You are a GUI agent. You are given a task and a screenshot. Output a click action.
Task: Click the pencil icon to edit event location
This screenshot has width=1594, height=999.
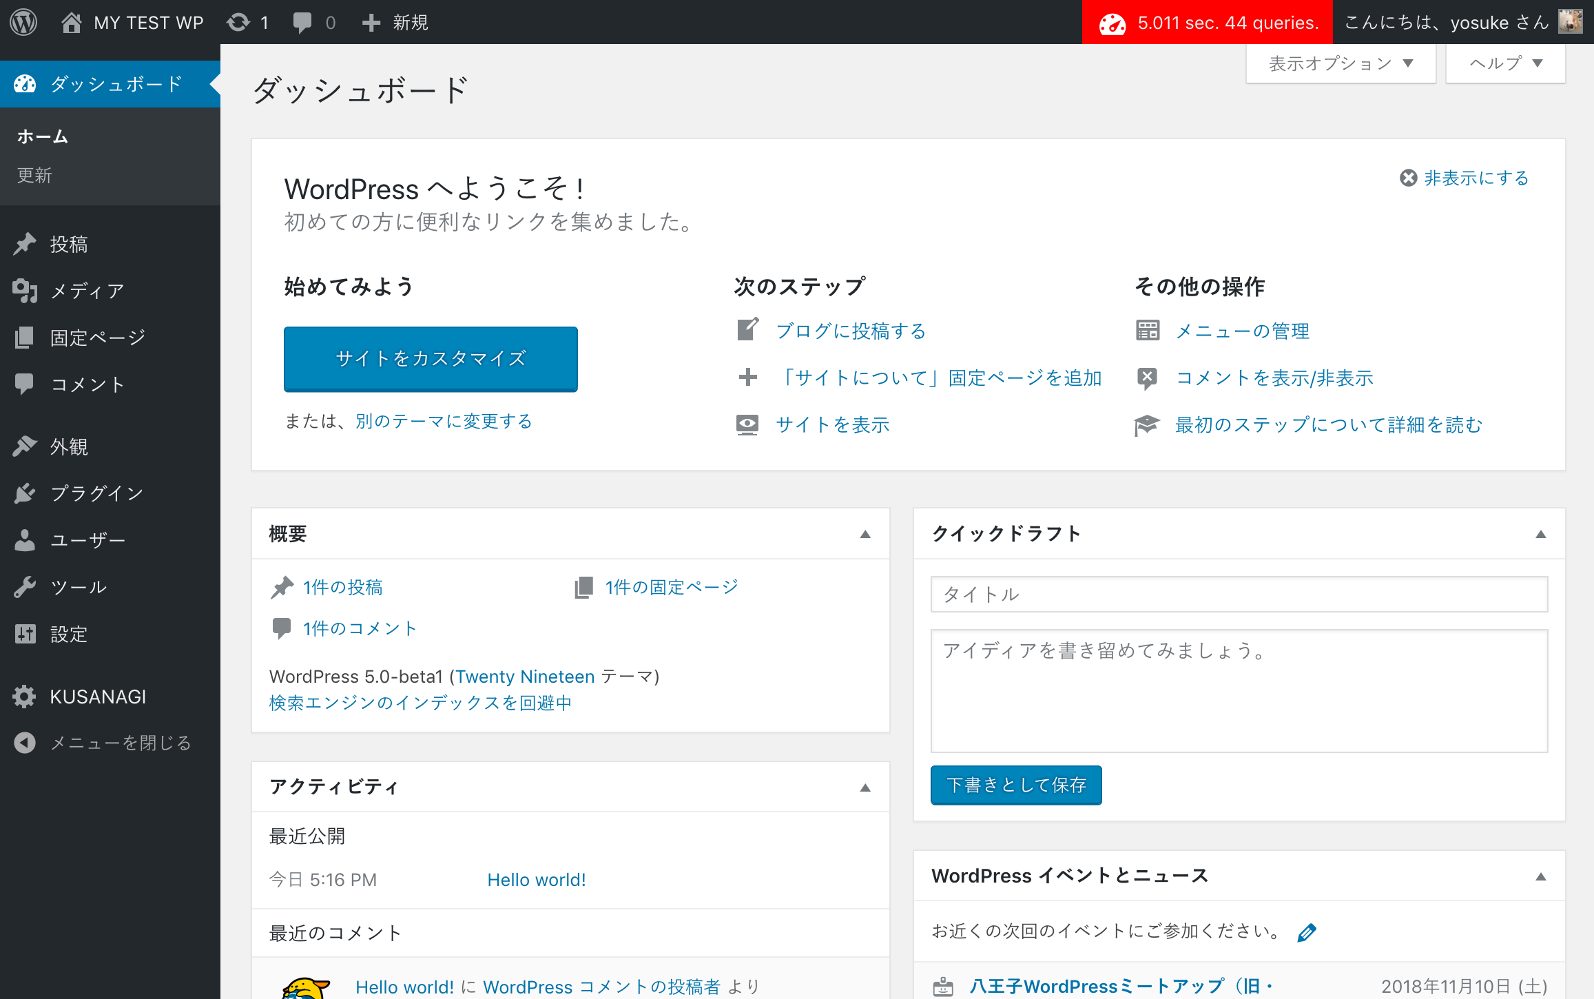click(1306, 932)
